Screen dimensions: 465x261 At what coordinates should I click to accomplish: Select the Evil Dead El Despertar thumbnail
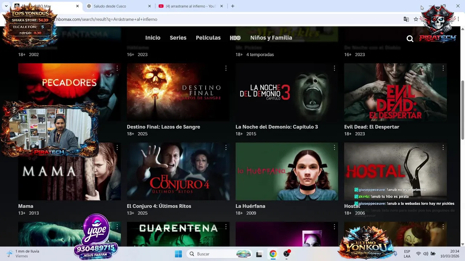click(395, 92)
